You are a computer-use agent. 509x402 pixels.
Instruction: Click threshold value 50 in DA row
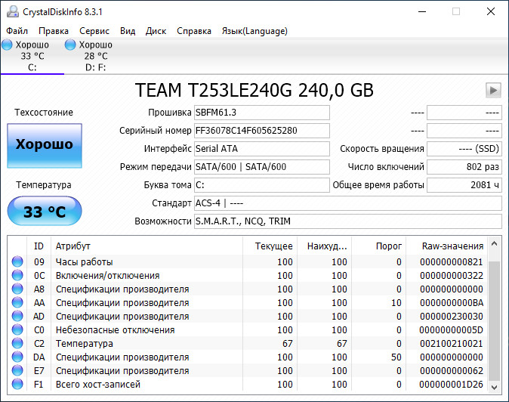pyautogui.click(x=396, y=357)
